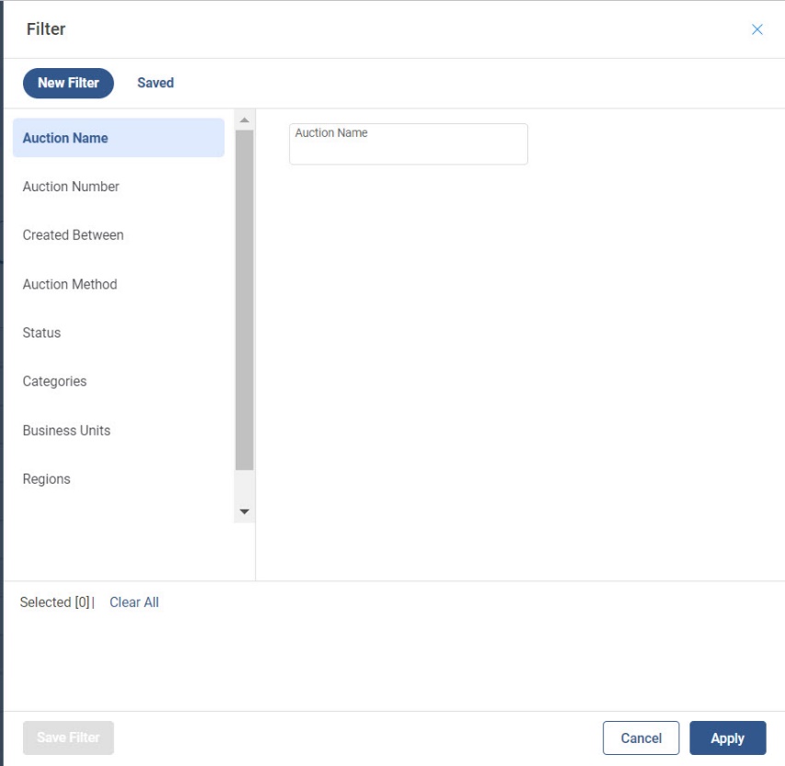Close the Filter dialog with the X icon
The height and width of the screenshot is (766, 785).
coord(756,29)
